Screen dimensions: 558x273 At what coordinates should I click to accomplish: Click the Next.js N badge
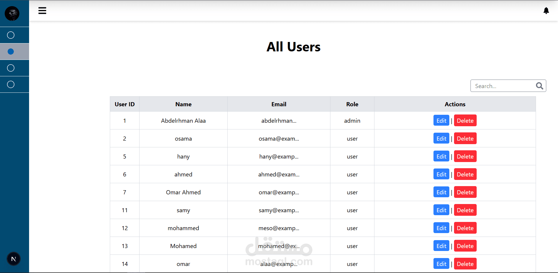[14, 259]
